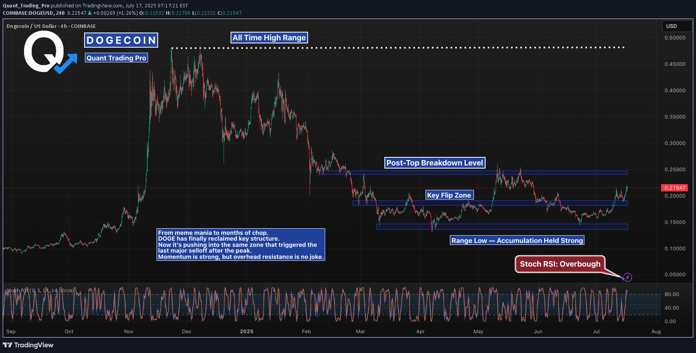Viewport: 696px width, 353px height.
Task: Click the Sep label on time axis
Action: [11, 331]
